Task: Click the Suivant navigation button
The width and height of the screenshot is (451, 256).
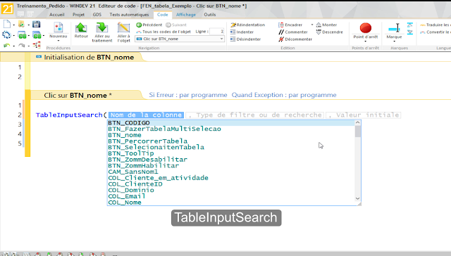Action: click(x=176, y=25)
